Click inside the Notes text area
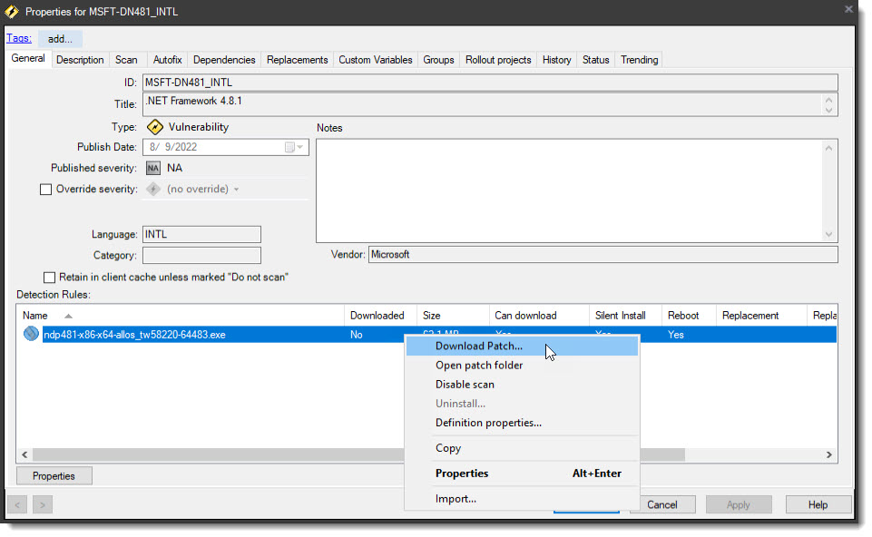The height and width of the screenshot is (537, 872). [x=572, y=190]
